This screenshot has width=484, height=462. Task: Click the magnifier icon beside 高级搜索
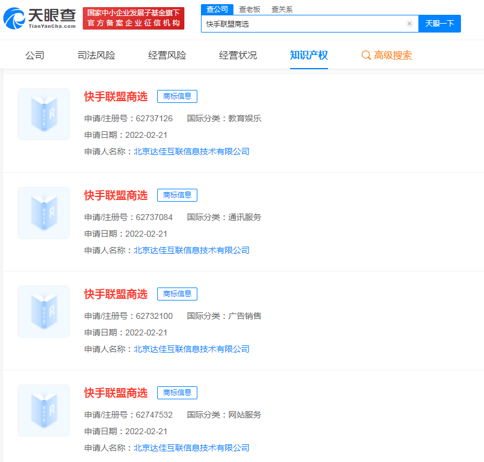(x=366, y=56)
